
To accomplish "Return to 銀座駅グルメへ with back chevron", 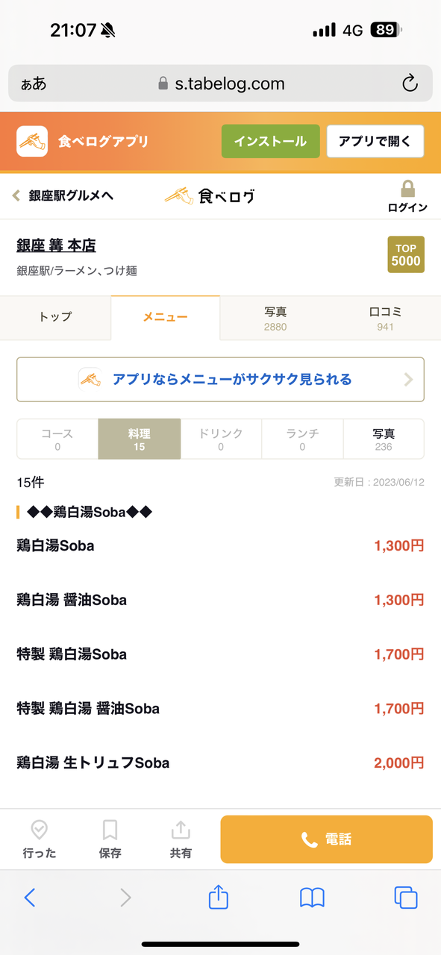I will [16, 195].
